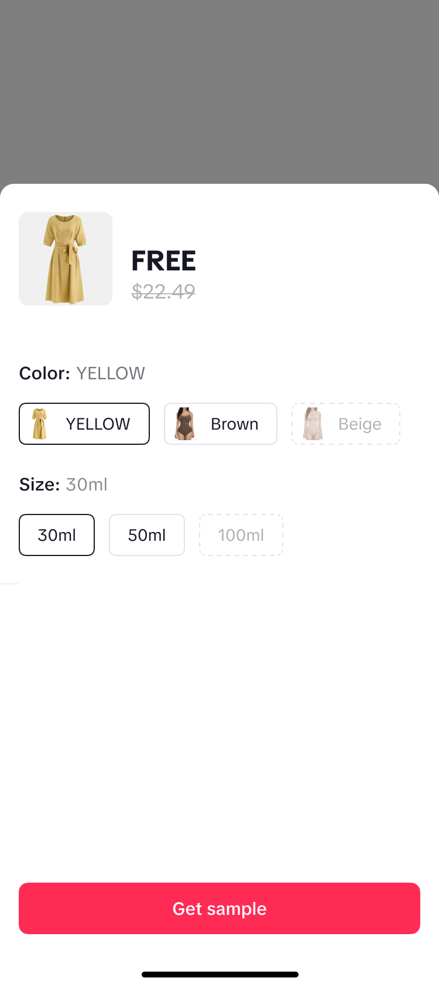Tap the "Color:" heading label
This screenshot has width=439, height=988.
pos(44,373)
